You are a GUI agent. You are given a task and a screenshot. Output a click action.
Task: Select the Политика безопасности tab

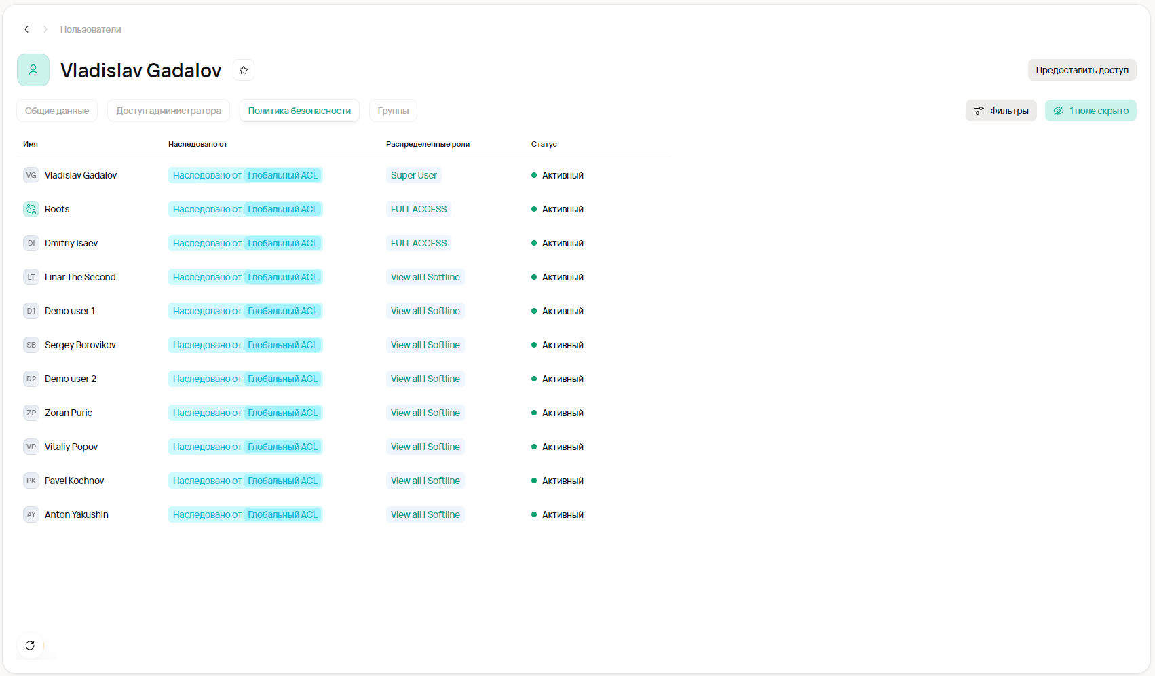coord(299,111)
